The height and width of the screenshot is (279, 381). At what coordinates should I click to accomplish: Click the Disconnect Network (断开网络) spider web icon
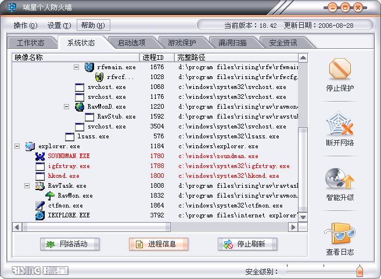coord(339,124)
